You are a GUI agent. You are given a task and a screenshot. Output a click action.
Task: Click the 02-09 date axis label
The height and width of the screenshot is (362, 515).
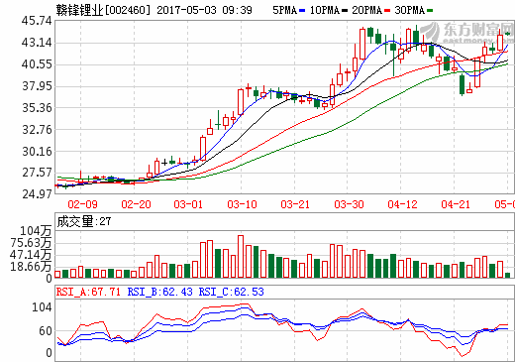tap(82, 204)
